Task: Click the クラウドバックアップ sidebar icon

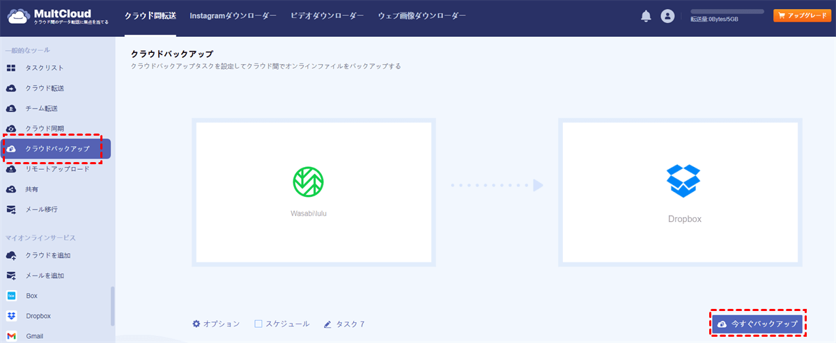Action: coord(11,149)
